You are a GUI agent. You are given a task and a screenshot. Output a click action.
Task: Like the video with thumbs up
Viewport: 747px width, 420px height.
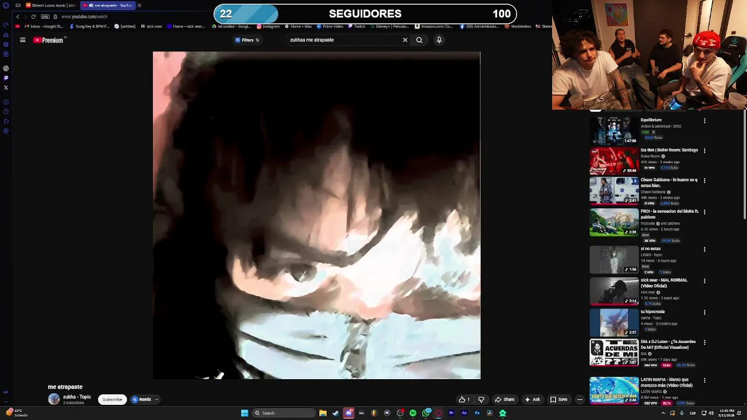click(x=465, y=400)
